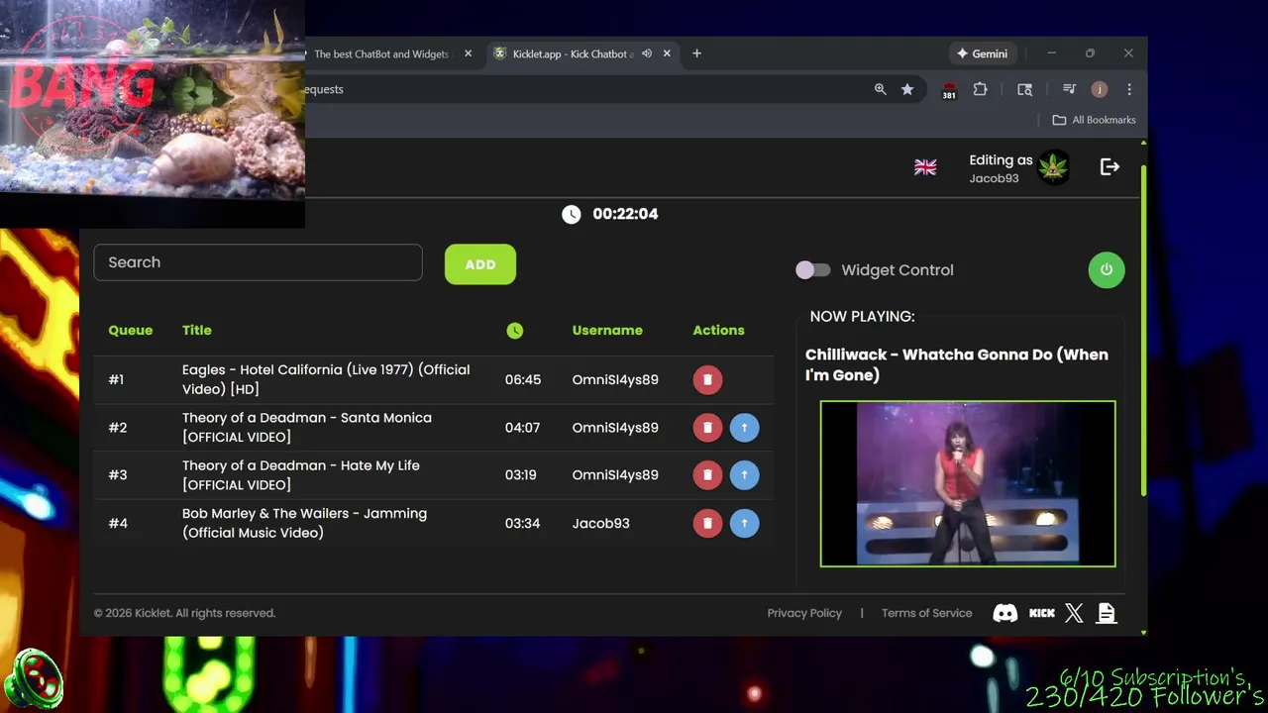The height and width of the screenshot is (713, 1268).
Task: Open the Discord link icon
Action: (x=1004, y=613)
